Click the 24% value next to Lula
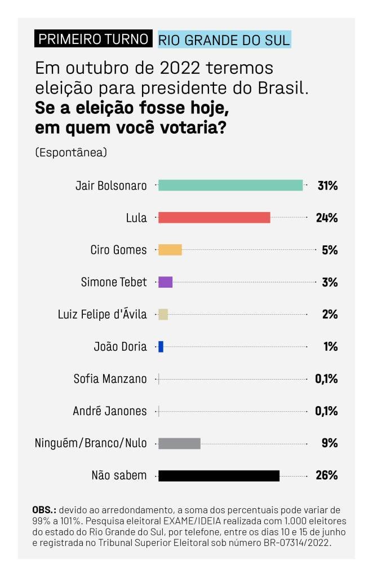Image resolution: width=373 pixels, height=577 pixels. coord(327,218)
